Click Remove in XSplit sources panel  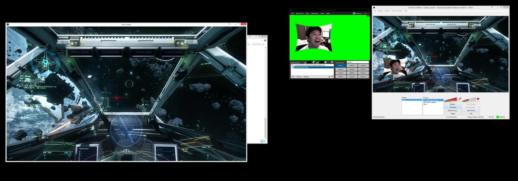(299, 76)
